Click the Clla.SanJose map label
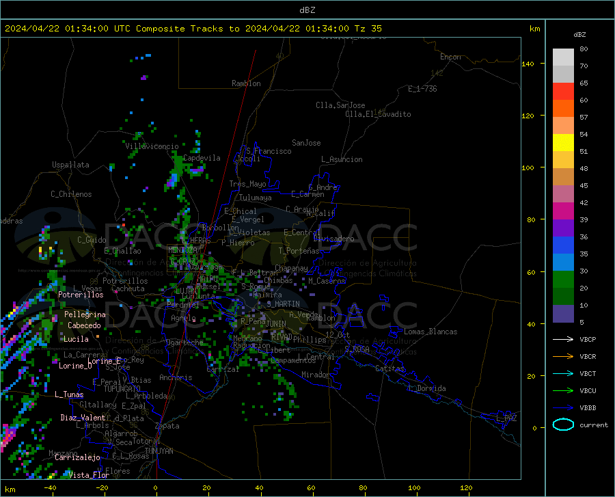615x497 pixels. (x=340, y=105)
